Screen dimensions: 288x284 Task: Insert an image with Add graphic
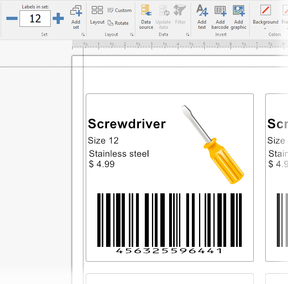click(239, 17)
